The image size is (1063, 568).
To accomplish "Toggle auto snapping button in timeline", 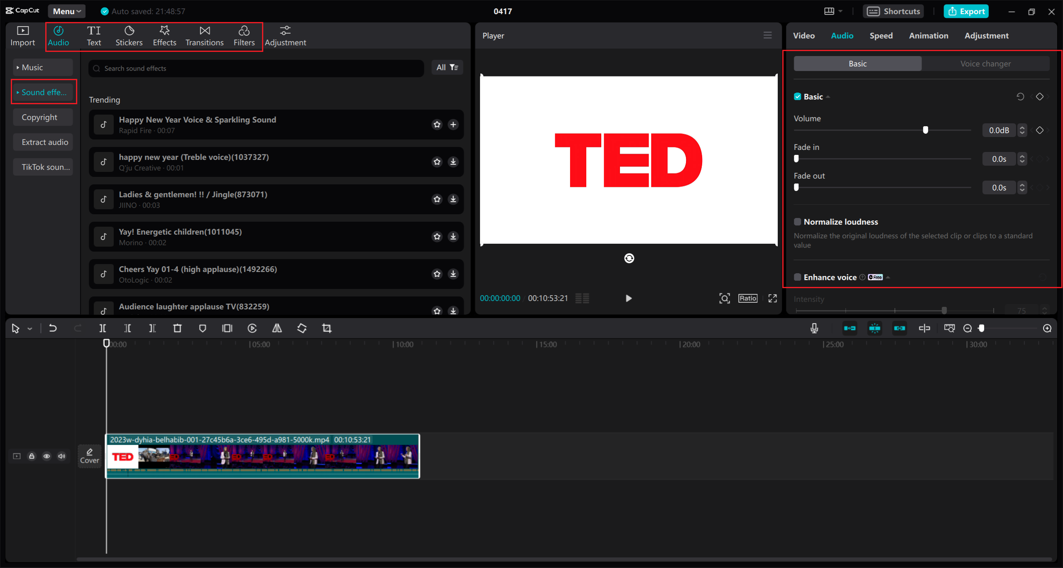I will pos(874,328).
